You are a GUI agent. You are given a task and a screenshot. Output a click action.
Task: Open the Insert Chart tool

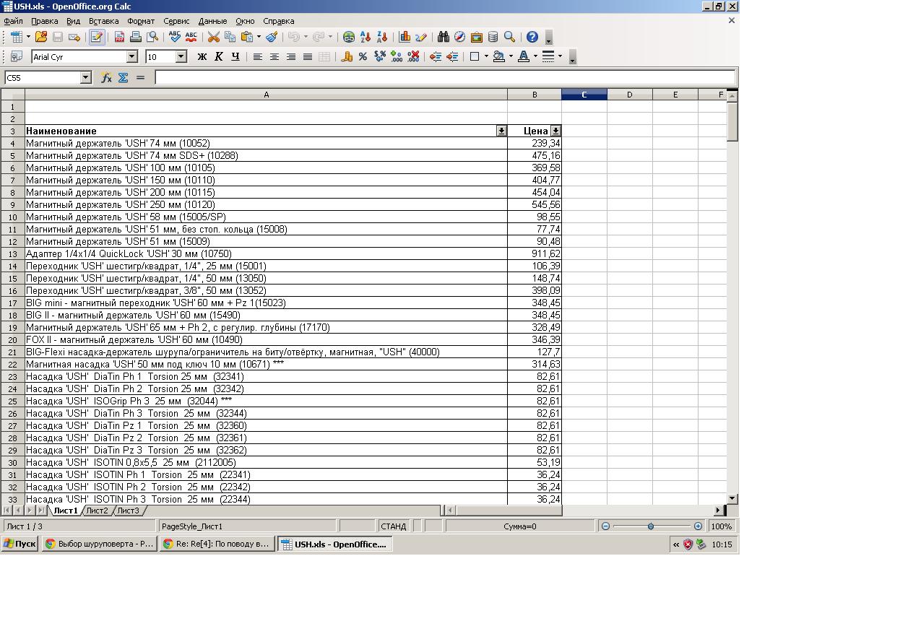[405, 37]
